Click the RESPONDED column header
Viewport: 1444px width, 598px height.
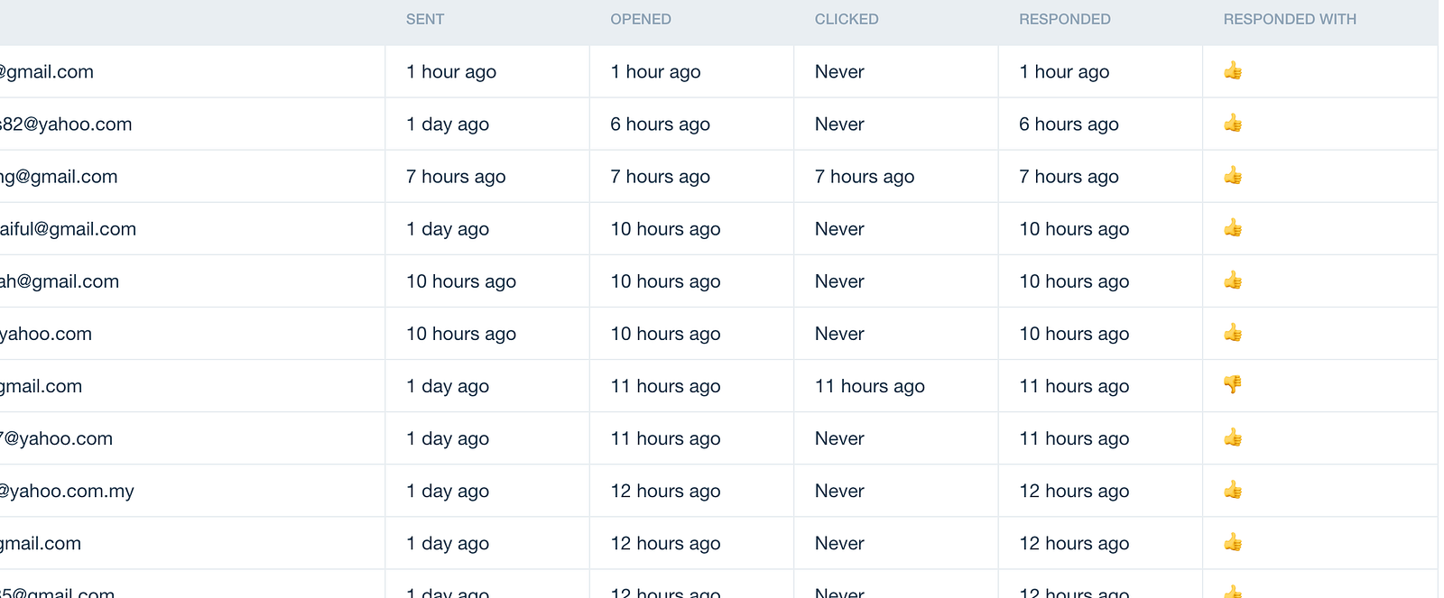[x=1065, y=19]
